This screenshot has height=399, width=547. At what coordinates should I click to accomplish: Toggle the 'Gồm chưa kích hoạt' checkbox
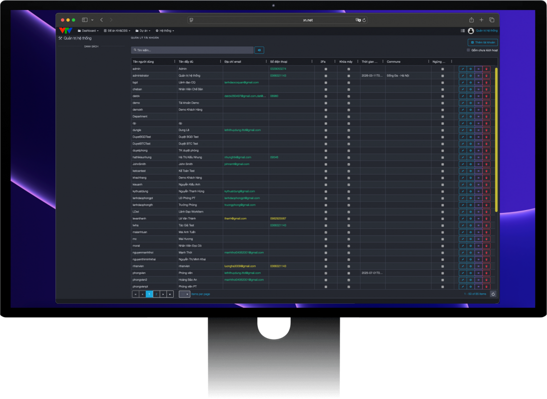[x=468, y=50]
